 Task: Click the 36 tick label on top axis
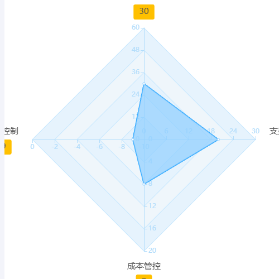(x=136, y=72)
